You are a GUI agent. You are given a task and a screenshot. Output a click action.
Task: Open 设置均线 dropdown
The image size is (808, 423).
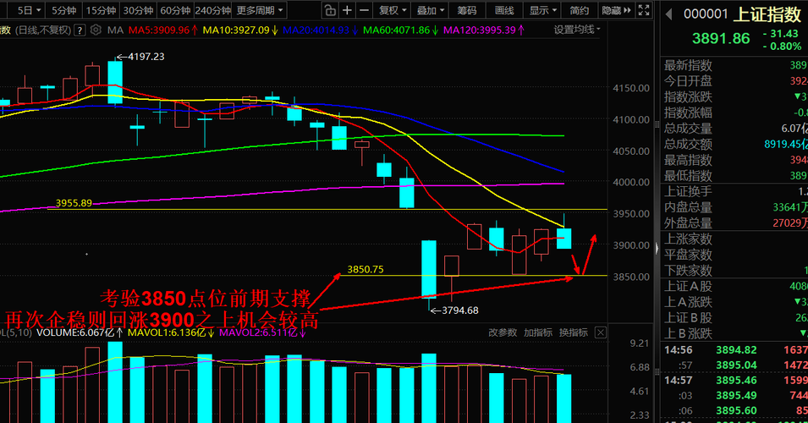pyautogui.click(x=577, y=30)
